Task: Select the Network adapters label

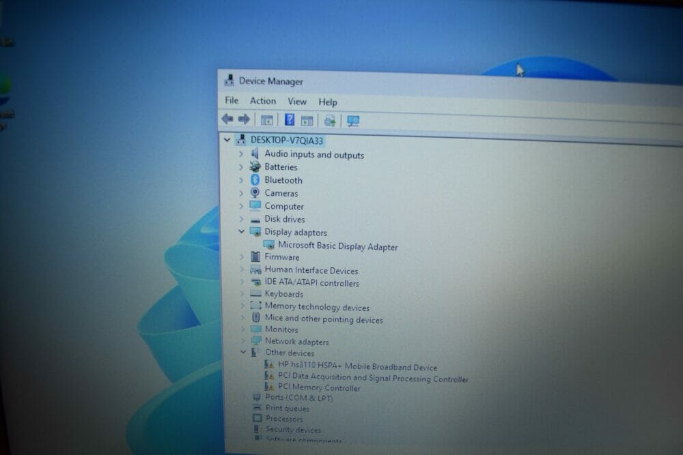Action: click(296, 342)
